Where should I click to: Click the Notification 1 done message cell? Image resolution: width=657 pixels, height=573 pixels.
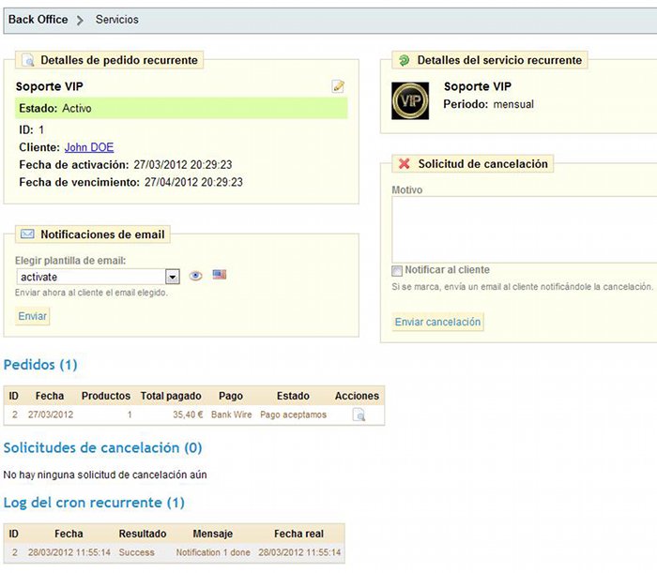(x=213, y=552)
